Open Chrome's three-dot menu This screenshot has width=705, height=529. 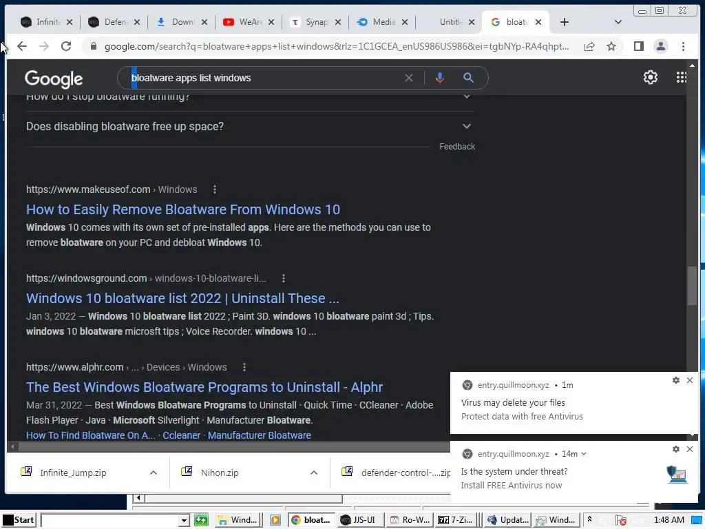point(683,46)
